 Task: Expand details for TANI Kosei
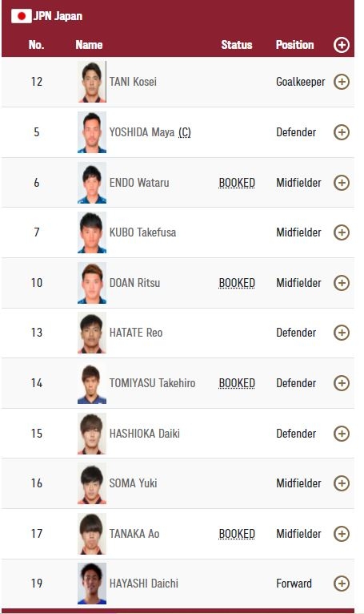[x=342, y=82]
